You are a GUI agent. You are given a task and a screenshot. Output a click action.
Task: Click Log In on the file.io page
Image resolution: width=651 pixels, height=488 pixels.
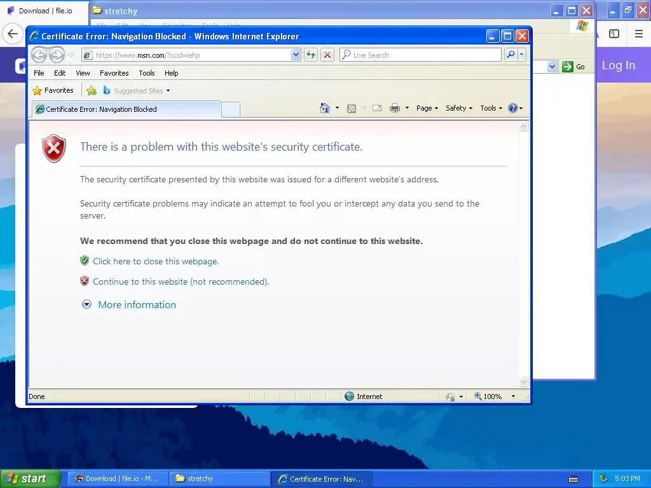click(619, 65)
